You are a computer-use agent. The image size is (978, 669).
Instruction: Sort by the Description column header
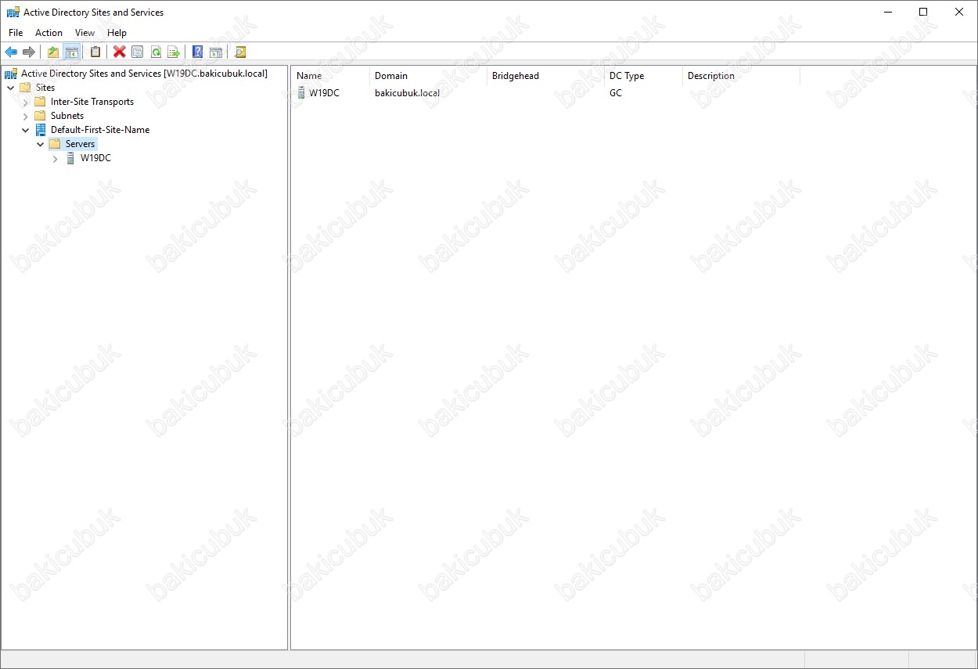tap(741, 76)
